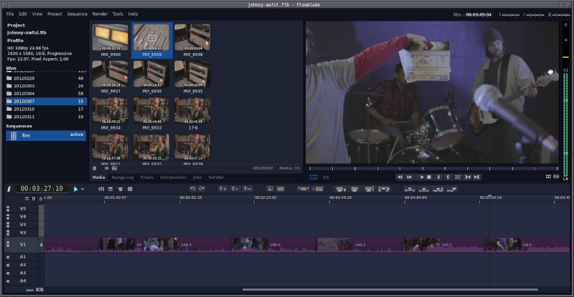Select bin 20120303

coord(46,86)
